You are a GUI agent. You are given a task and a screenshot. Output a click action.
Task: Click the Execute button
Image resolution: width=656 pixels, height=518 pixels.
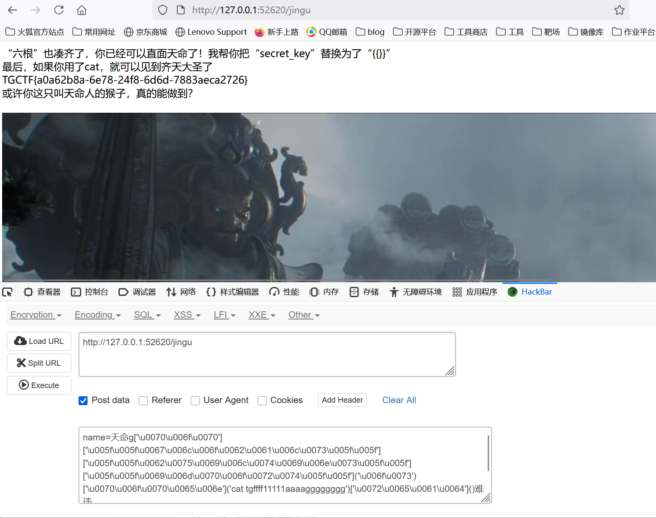[39, 385]
